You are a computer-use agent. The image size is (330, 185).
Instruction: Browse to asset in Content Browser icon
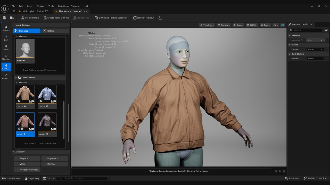coord(12,18)
